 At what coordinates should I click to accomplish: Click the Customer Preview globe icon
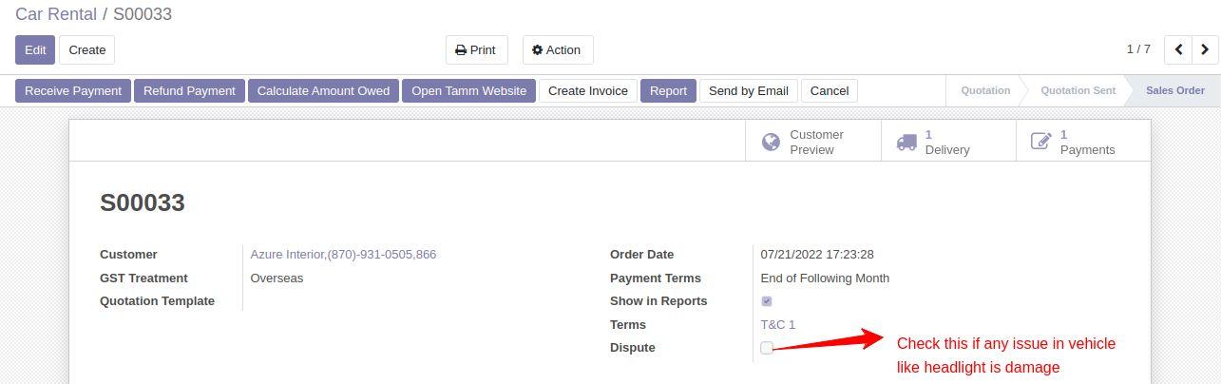(772, 142)
